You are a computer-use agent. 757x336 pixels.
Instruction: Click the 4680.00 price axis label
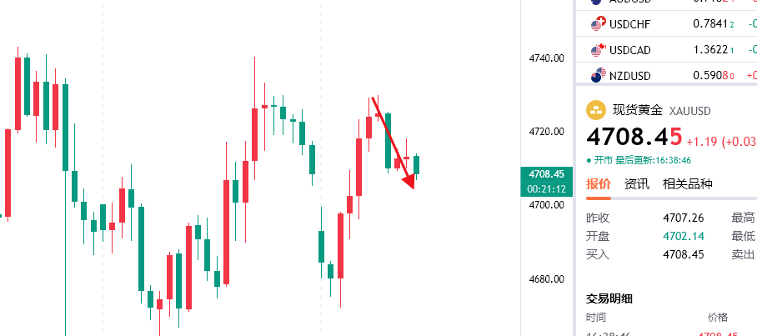[547, 278]
